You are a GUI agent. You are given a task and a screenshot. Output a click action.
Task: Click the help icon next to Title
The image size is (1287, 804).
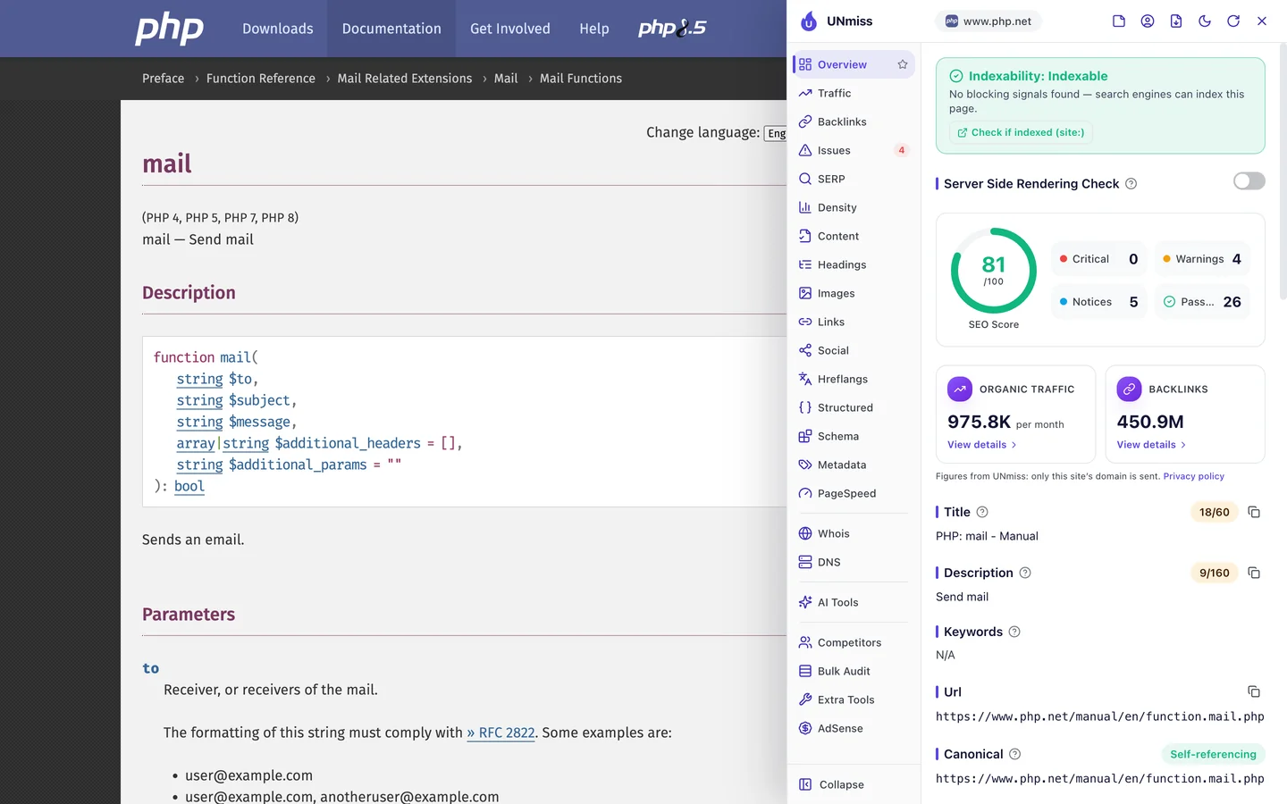(x=982, y=512)
